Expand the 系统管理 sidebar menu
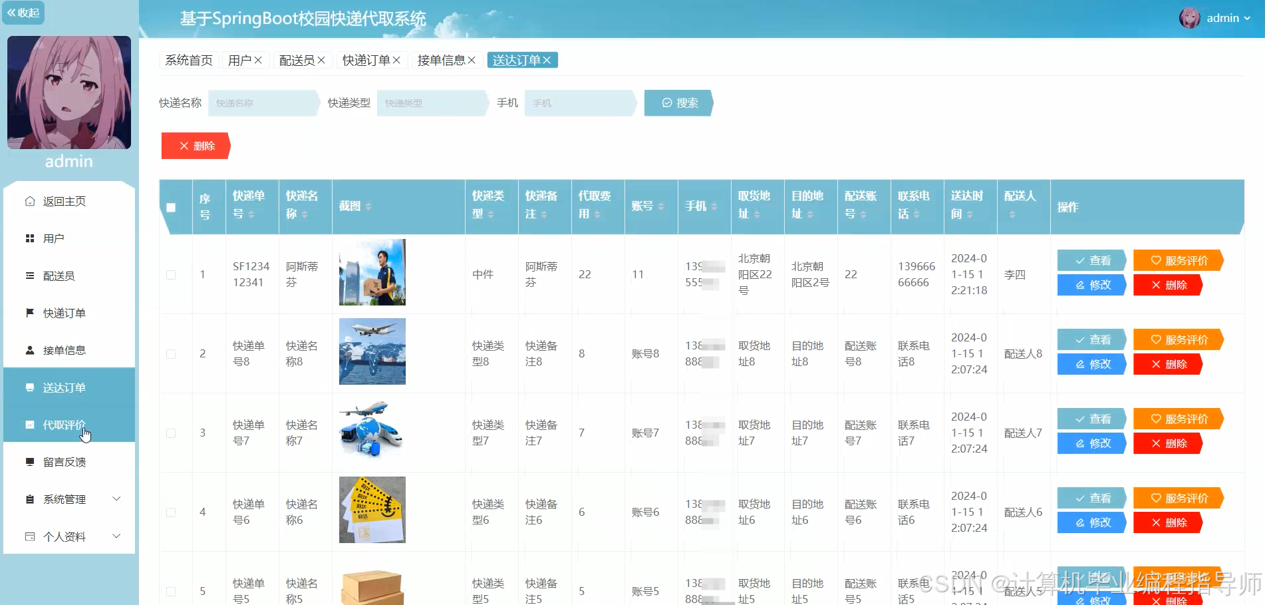1265x605 pixels. pyautogui.click(x=64, y=499)
